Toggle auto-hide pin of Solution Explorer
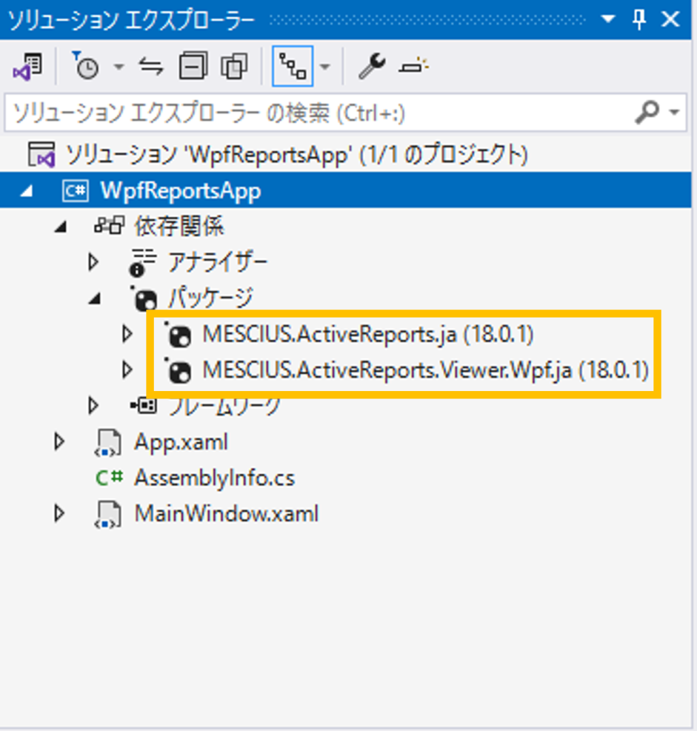The width and height of the screenshot is (697, 731). [639, 20]
